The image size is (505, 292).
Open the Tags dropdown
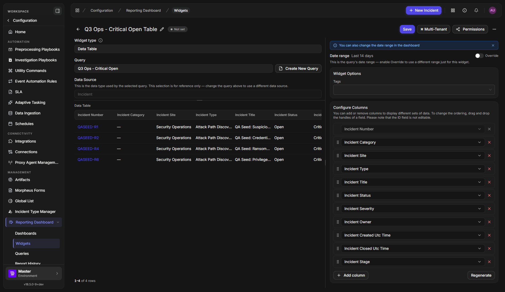coord(414,90)
